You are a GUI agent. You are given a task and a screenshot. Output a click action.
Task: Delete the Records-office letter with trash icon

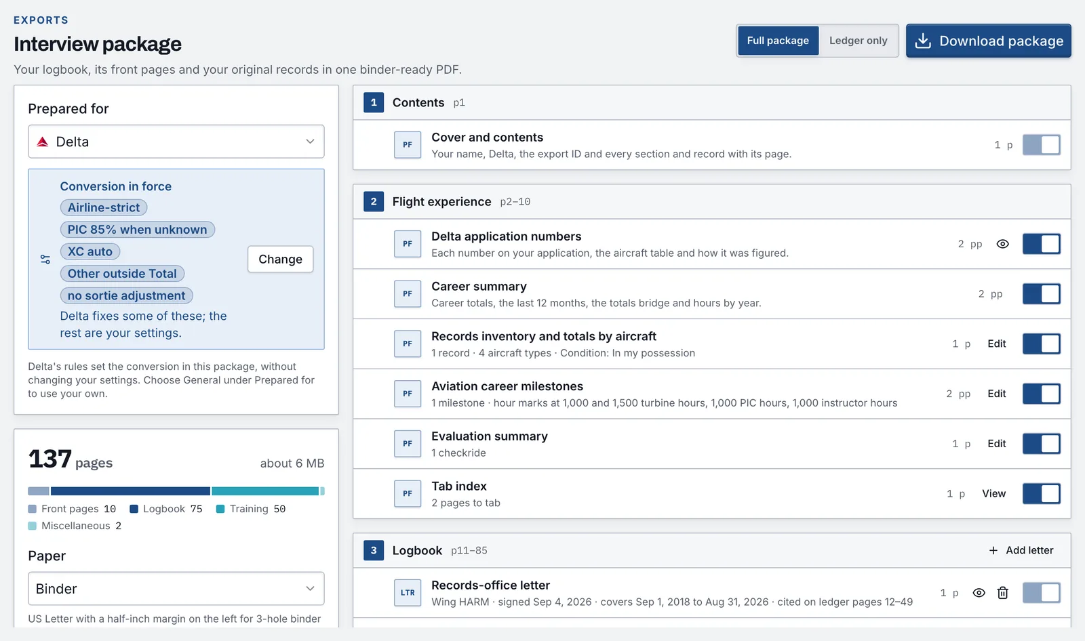pyautogui.click(x=1002, y=593)
